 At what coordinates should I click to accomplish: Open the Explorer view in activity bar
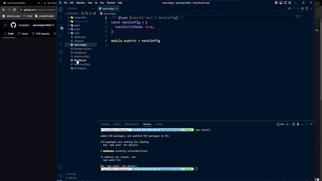(61, 10)
